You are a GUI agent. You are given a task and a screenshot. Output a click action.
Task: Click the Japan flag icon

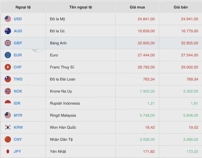pyautogui.click(x=8, y=151)
